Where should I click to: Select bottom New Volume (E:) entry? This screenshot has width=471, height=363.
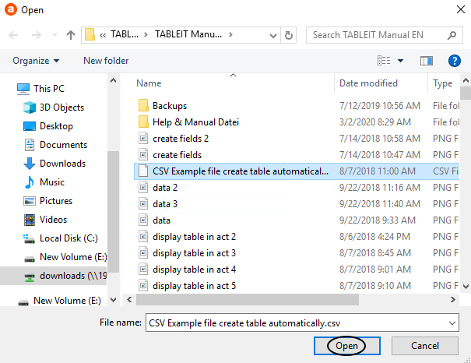coord(59,301)
